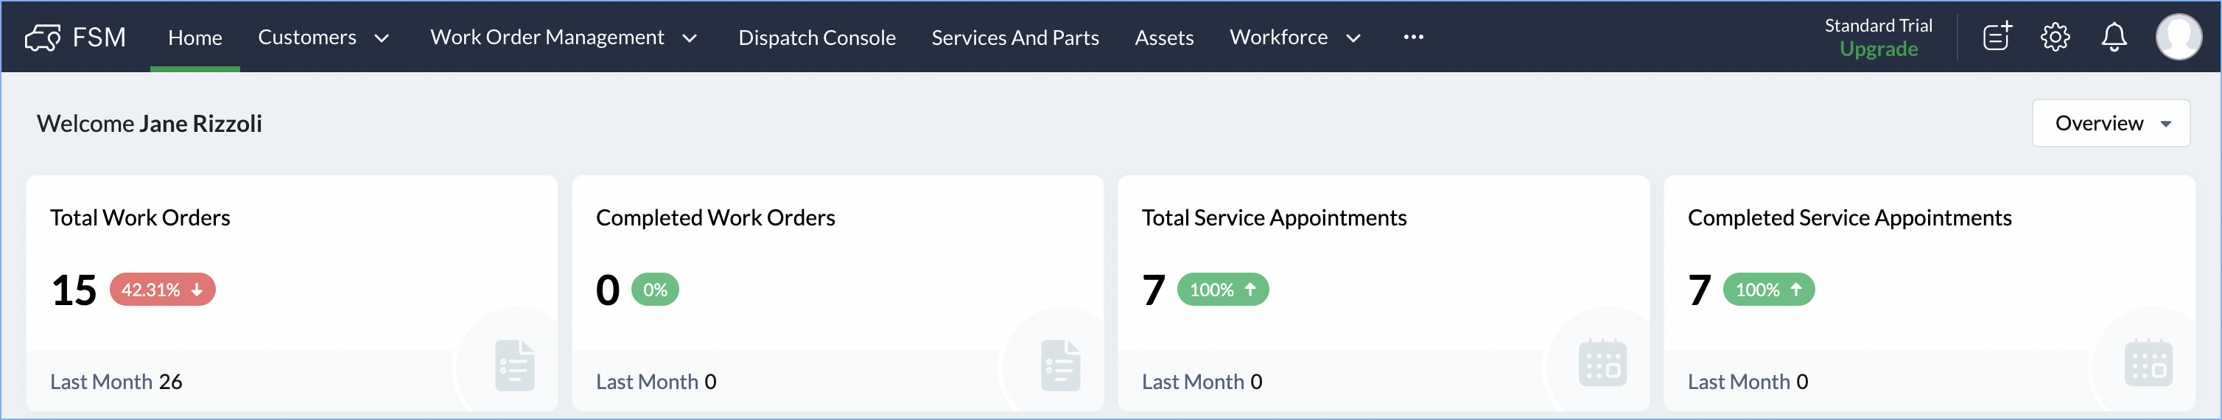Click calendar icon in Total Service Appointments card
The height and width of the screenshot is (420, 2222).
point(1602,363)
